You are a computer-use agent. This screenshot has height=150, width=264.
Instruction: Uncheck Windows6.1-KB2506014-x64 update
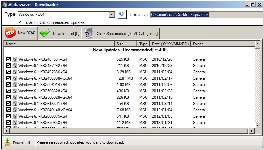pyautogui.click(x=8, y=85)
